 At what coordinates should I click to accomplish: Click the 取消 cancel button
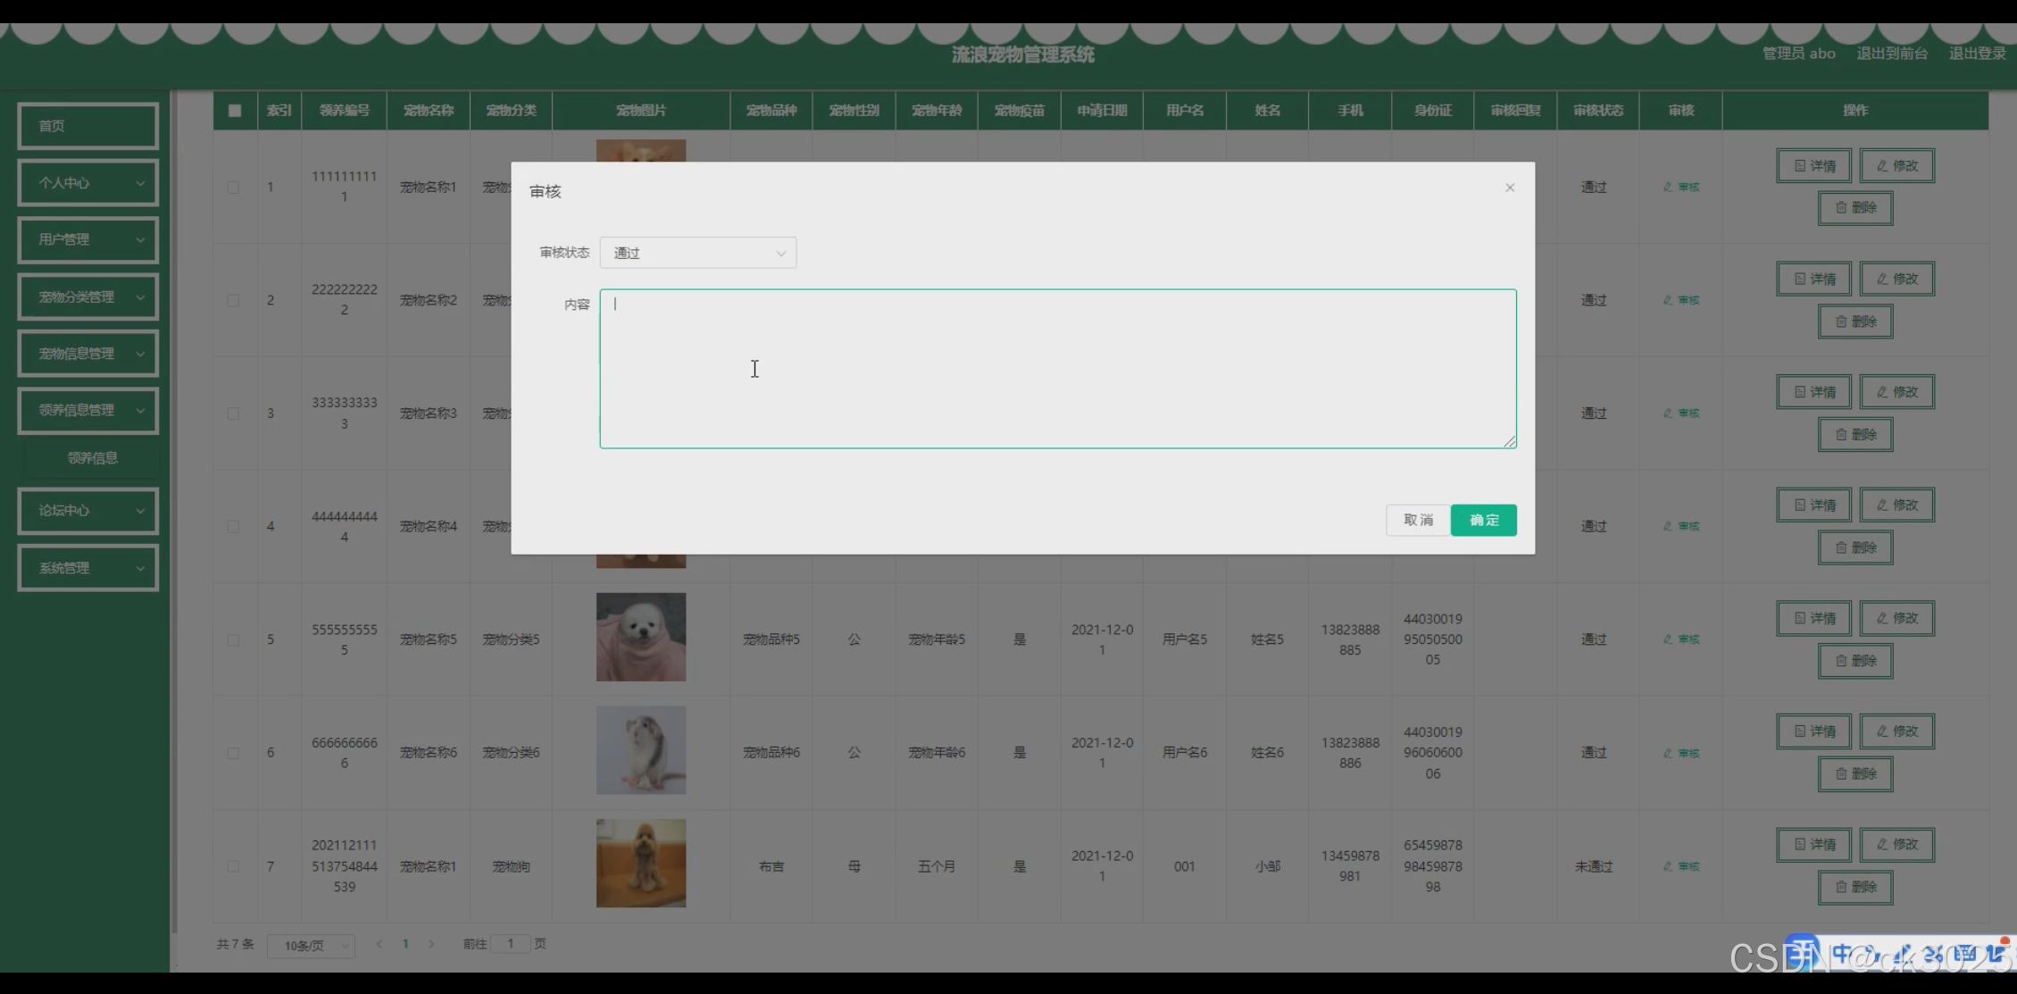point(1417,520)
